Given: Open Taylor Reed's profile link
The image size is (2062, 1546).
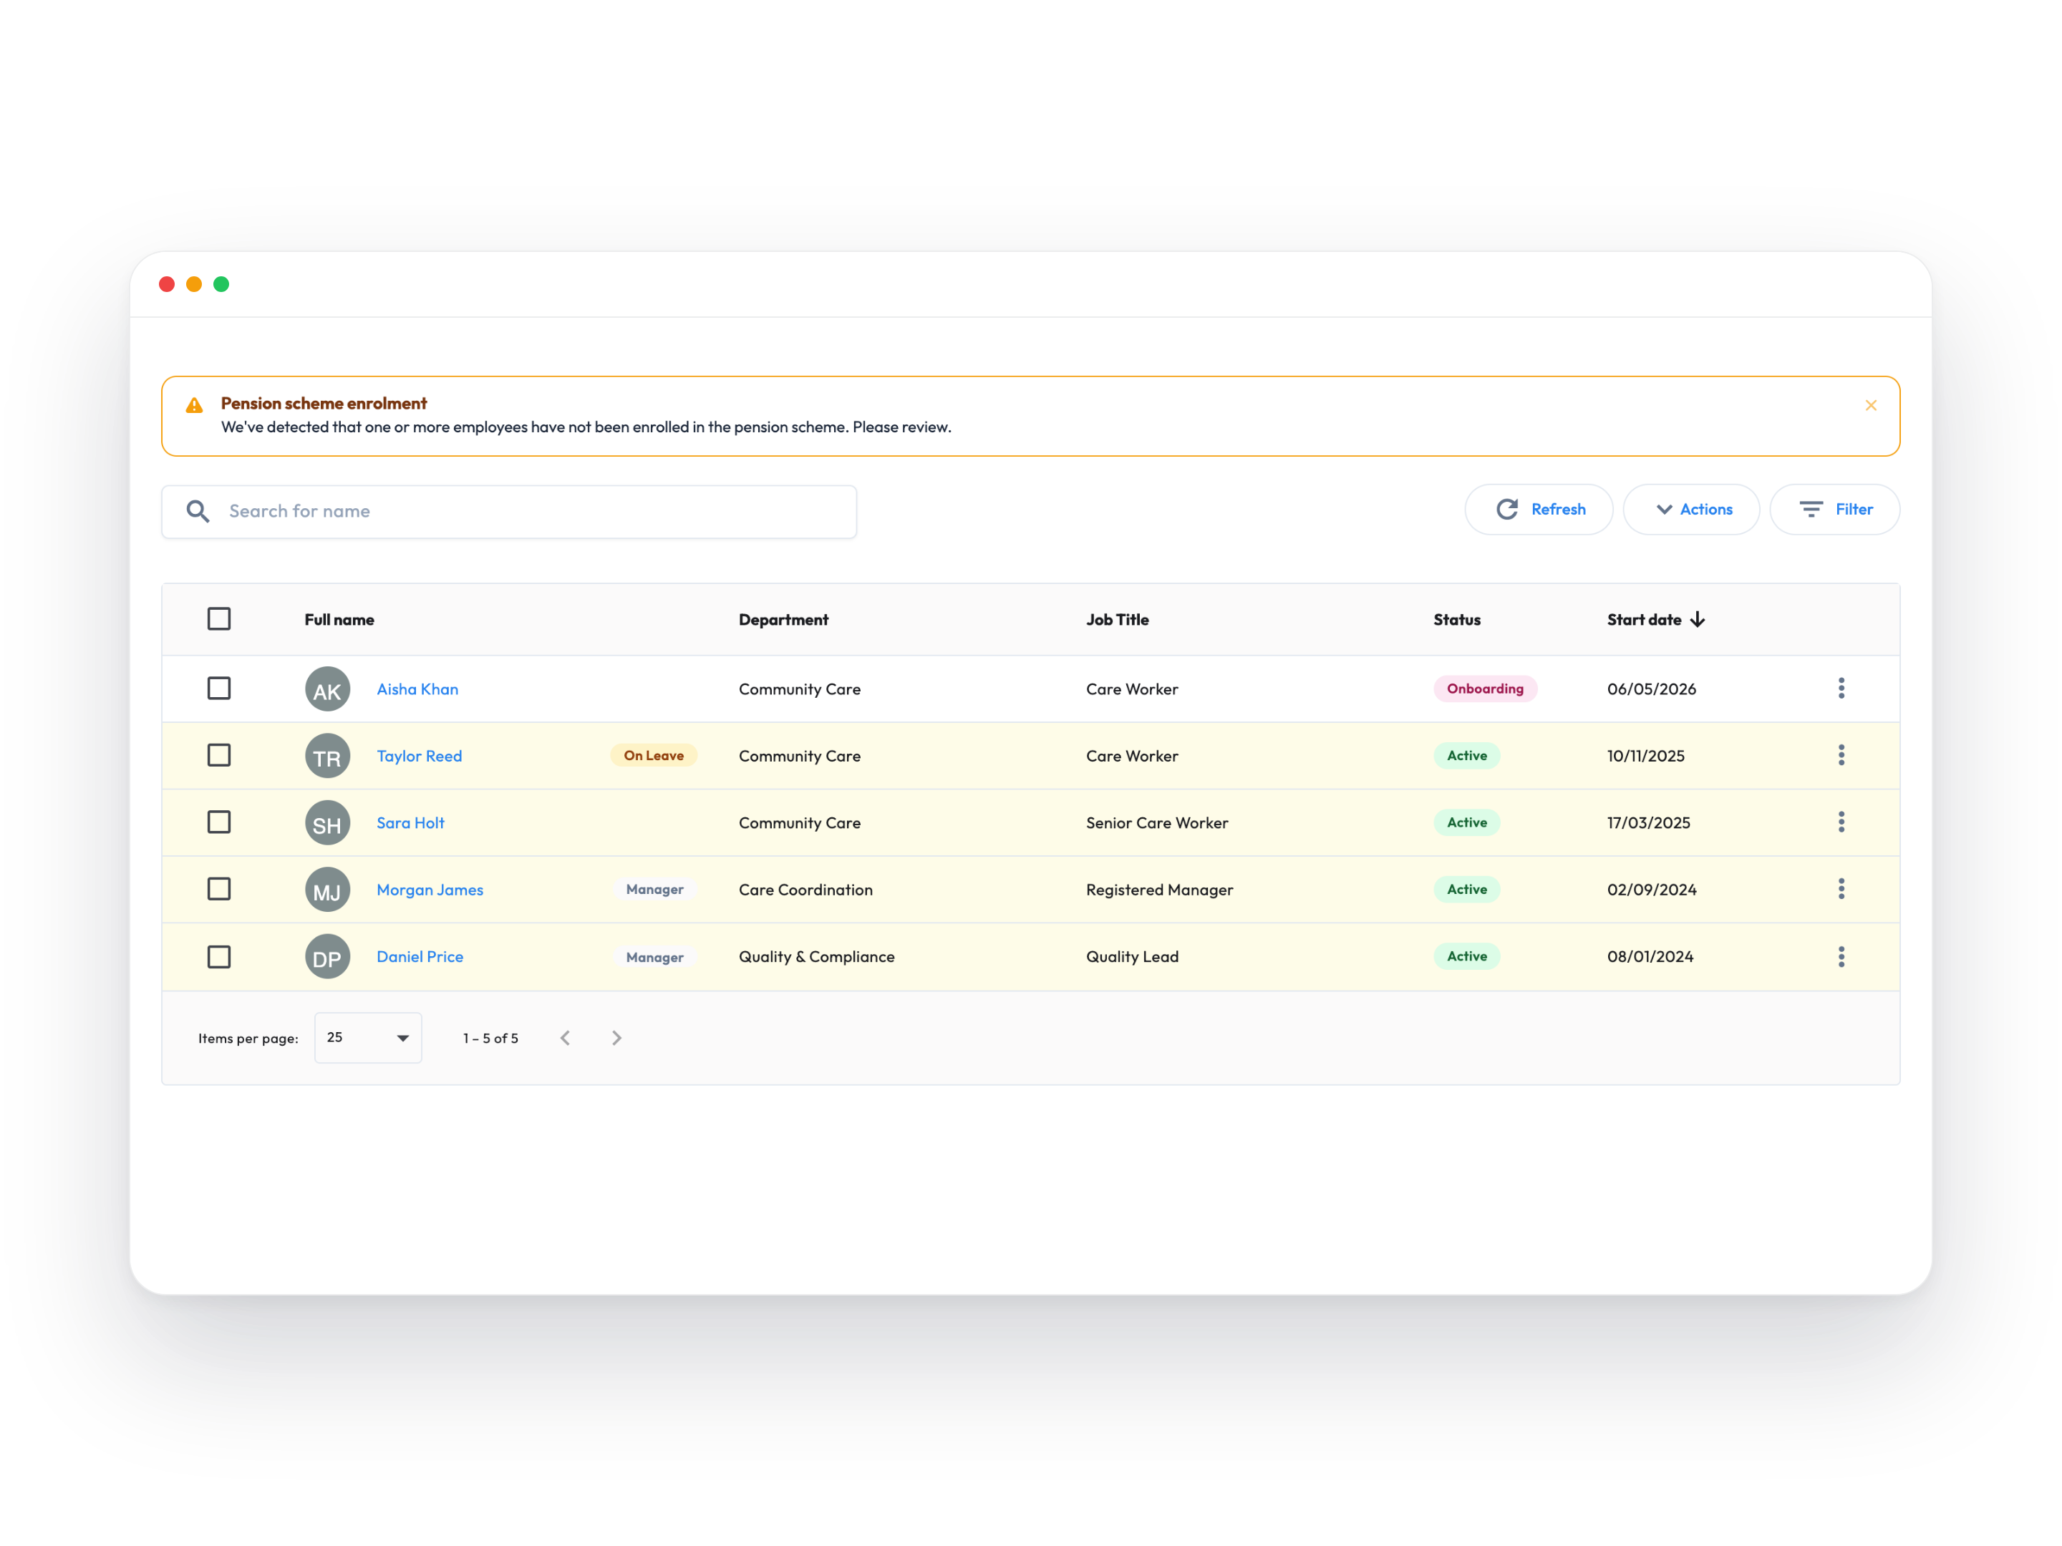Looking at the screenshot, I should [x=420, y=756].
